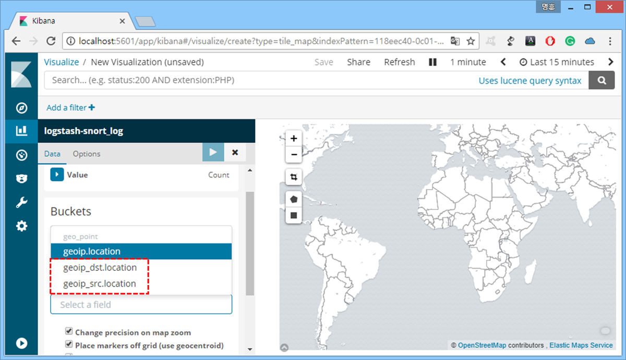Open the OpenStreetMap attribution link

pos(482,345)
